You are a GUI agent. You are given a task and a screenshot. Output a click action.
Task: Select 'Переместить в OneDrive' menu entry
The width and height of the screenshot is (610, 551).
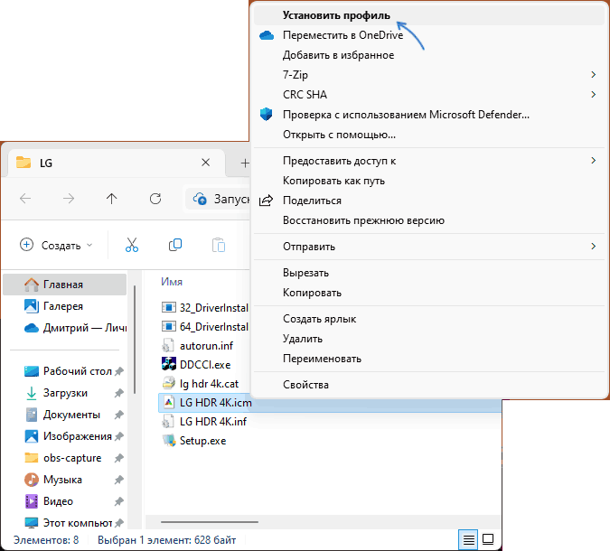[429, 35]
